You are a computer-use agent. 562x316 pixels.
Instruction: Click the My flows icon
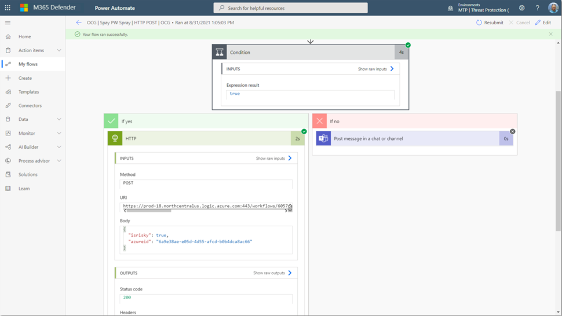click(x=8, y=64)
